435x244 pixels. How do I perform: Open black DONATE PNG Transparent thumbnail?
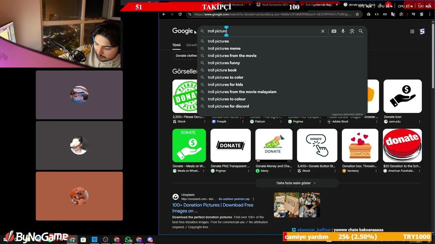[230, 145]
